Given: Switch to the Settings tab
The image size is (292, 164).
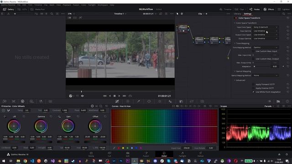Looking at the screenshot, I should (247, 14).
